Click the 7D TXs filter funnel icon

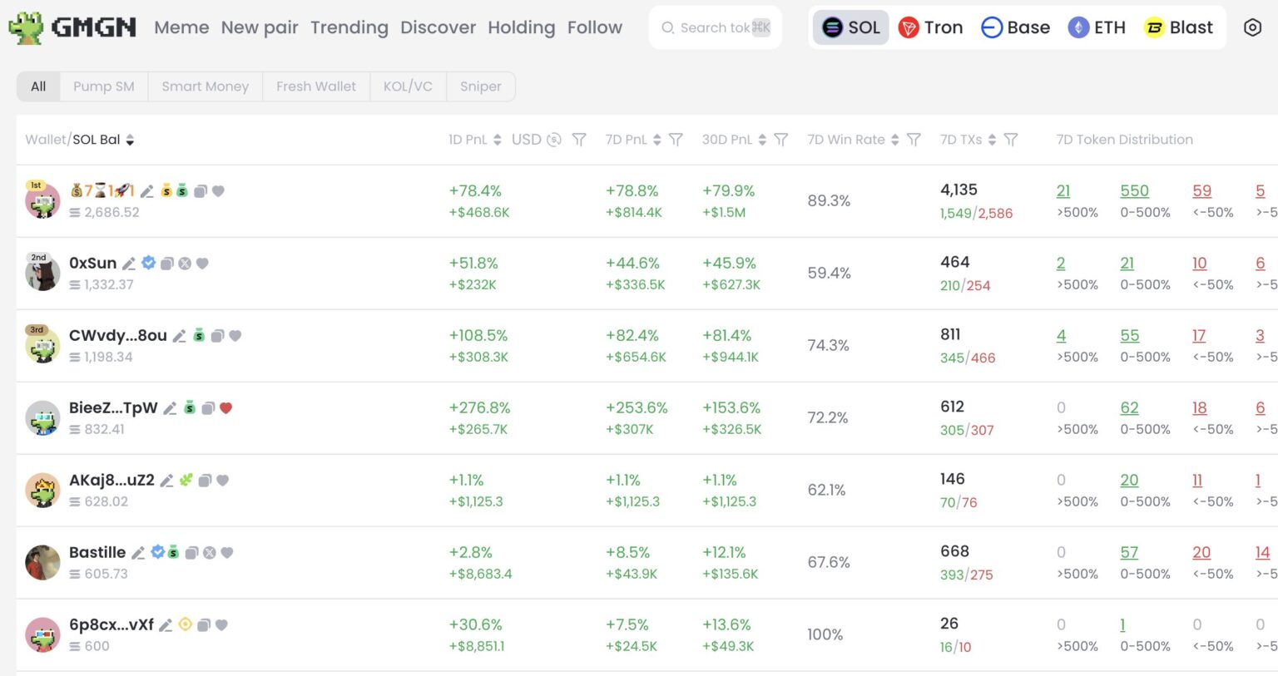pos(1011,140)
